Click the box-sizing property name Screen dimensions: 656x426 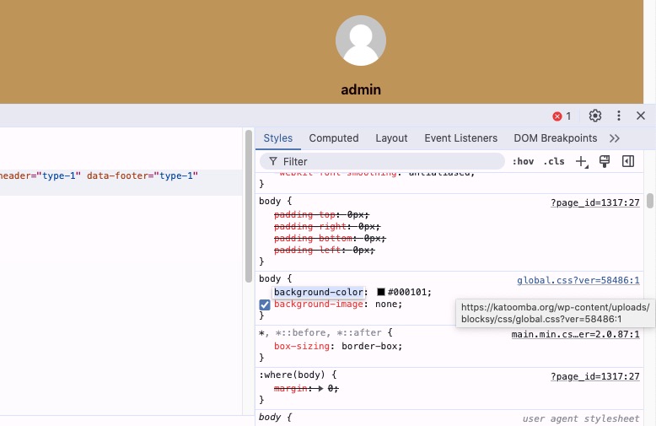pos(302,346)
